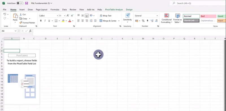Click the Orientation text angle icon

pos(91,16)
